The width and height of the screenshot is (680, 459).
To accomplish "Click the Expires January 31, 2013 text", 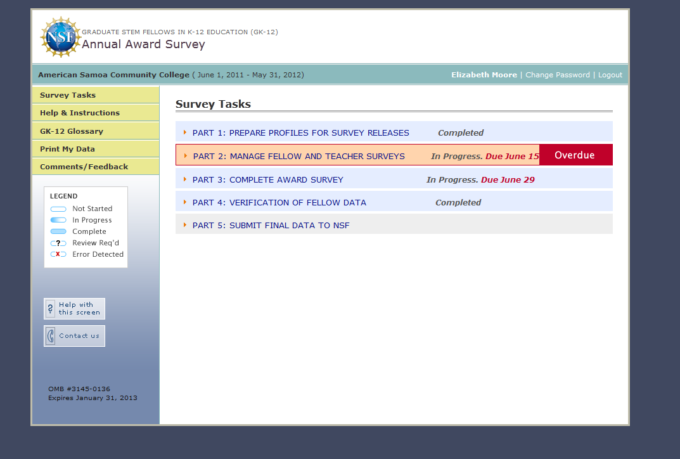I will tap(93, 398).
